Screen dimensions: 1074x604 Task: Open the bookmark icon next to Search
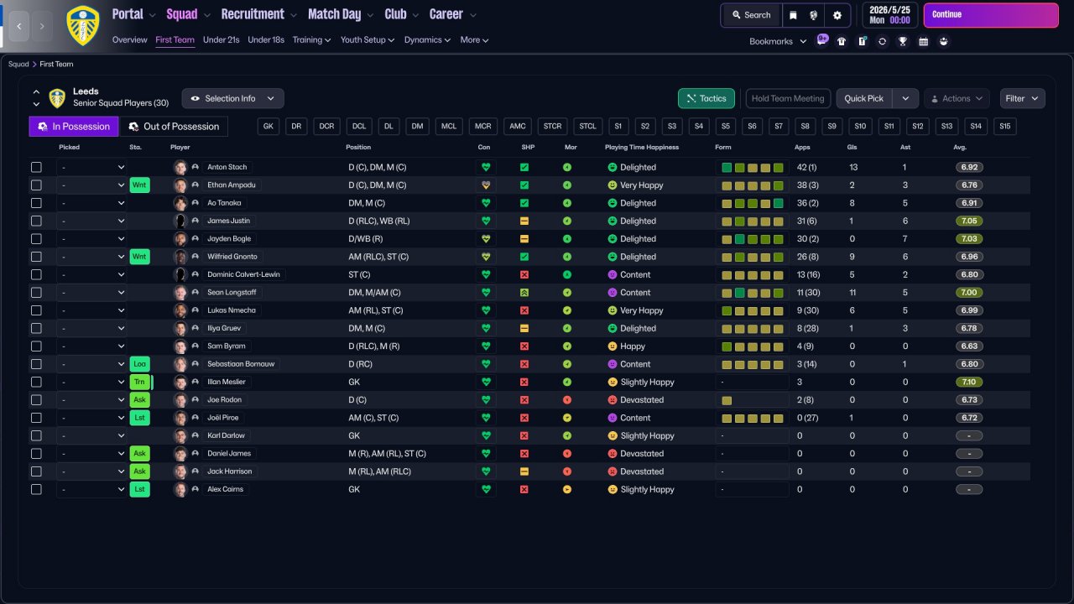793,15
